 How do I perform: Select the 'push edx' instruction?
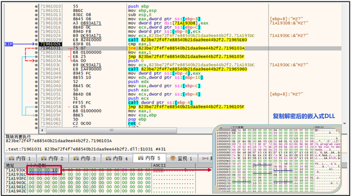point(138,82)
